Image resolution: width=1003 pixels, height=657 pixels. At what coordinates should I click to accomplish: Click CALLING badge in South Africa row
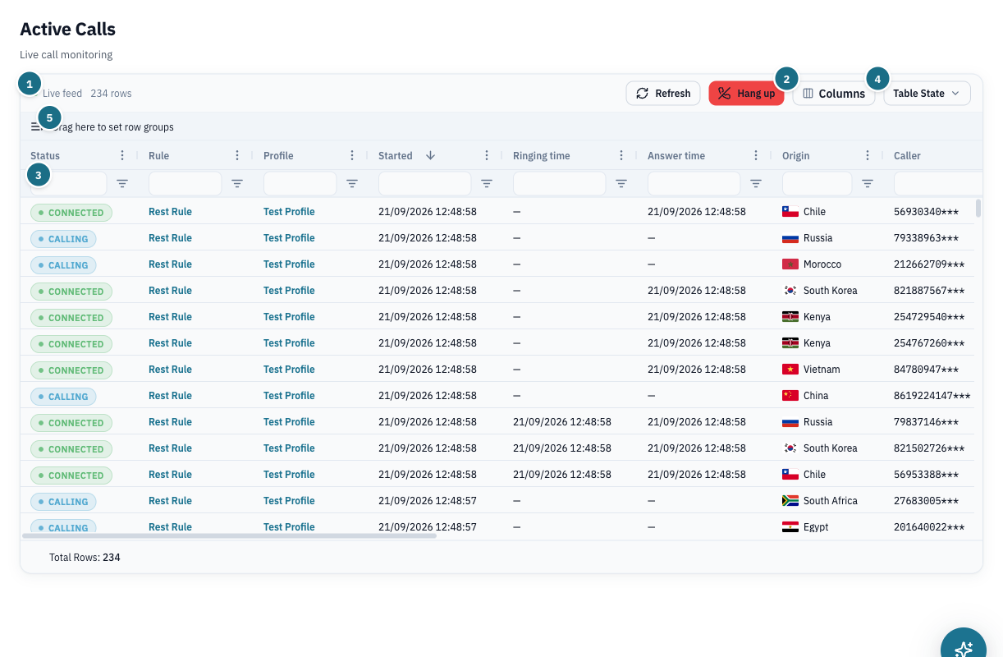click(63, 502)
